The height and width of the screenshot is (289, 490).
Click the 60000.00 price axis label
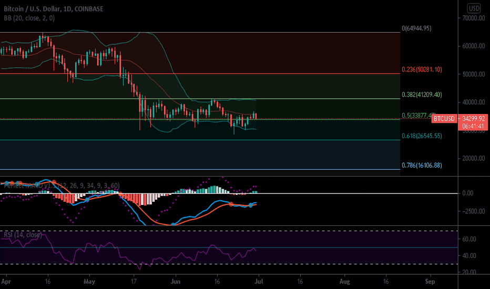pyautogui.click(x=473, y=46)
